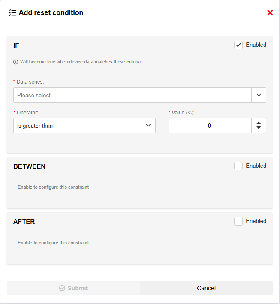The width and height of the screenshot is (280, 304).
Task: Disable the IF condition checkbox
Action: coord(238,45)
